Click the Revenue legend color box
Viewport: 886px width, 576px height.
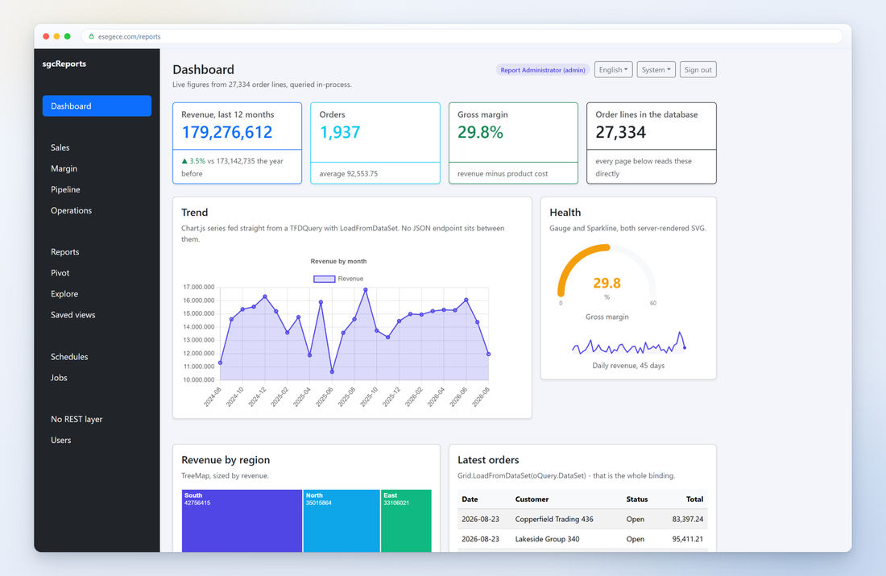324,279
